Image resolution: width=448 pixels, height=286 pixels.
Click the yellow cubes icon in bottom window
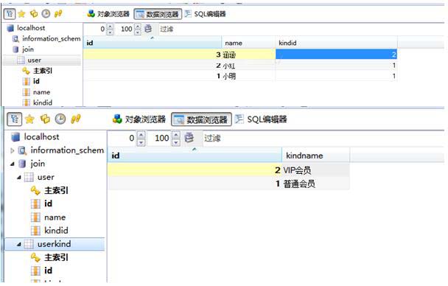(45, 119)
